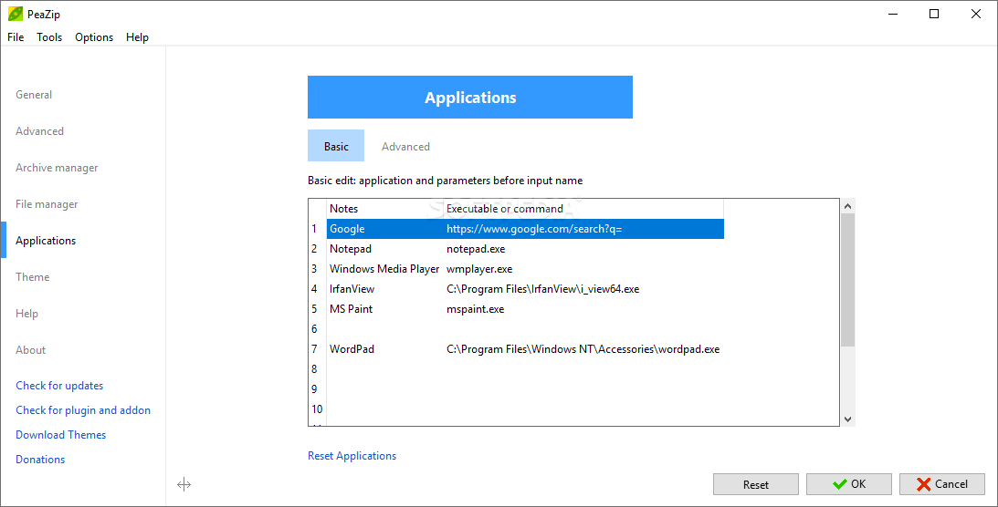Click the Notes column header
This screenshot has width=998, height=507.
pyautogui.click(x=385, y=209)
